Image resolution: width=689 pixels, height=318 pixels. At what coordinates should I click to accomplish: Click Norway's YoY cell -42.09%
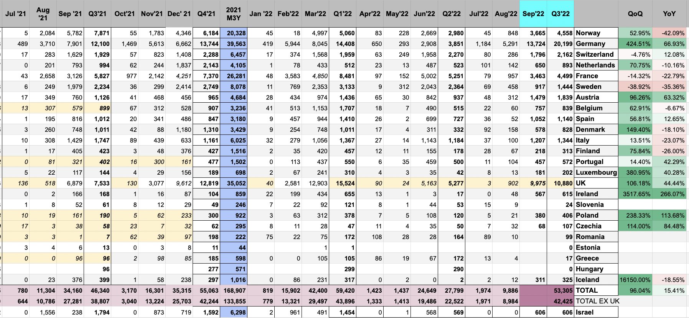[669, 33]
